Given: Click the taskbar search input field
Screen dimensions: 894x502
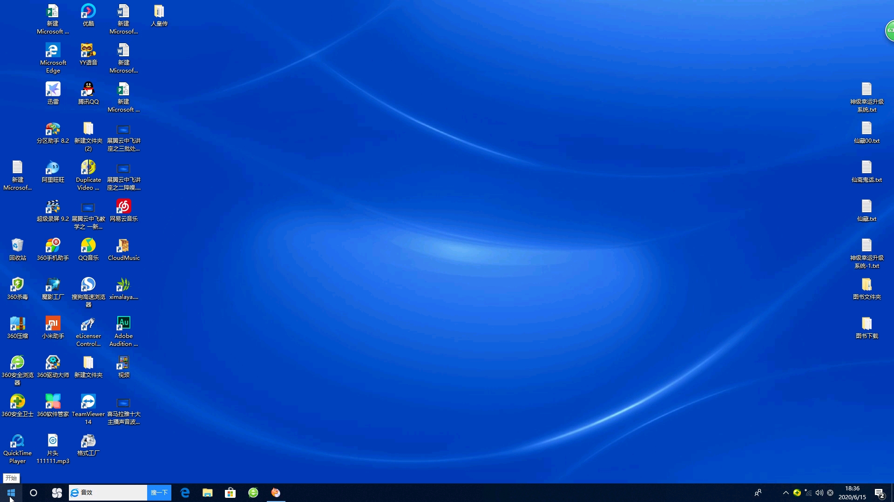Looking at the screenshot, I should [108, 493].
